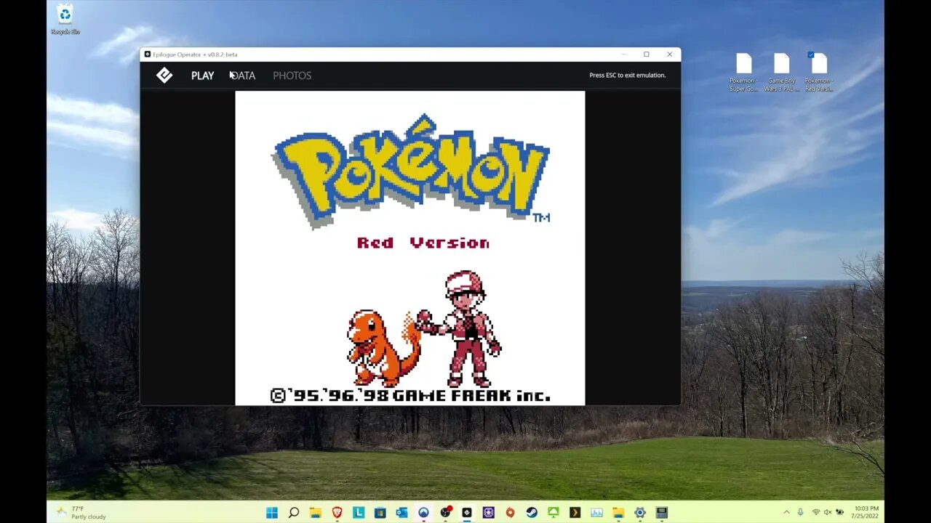The height and width of the screenshot is (523, 931).
Task: Click the Epilogue Operator title bar text
Action: pos(195,54)
